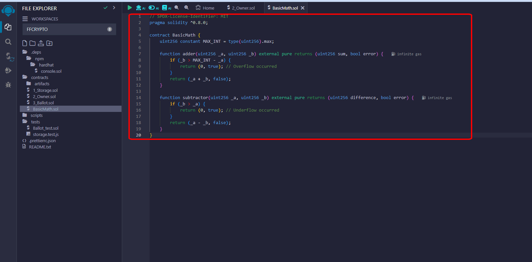Open .prettierrc.json file

39,141
